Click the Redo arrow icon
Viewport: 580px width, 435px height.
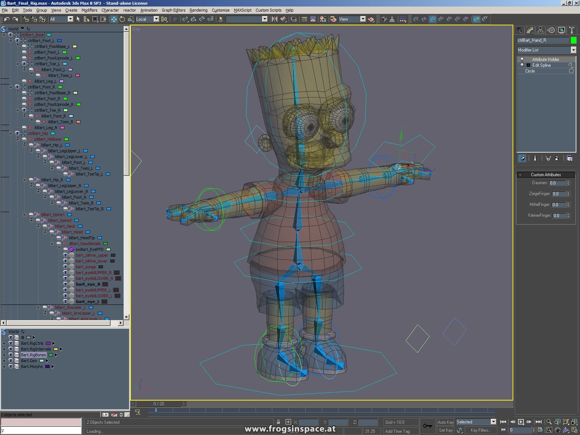15,19
